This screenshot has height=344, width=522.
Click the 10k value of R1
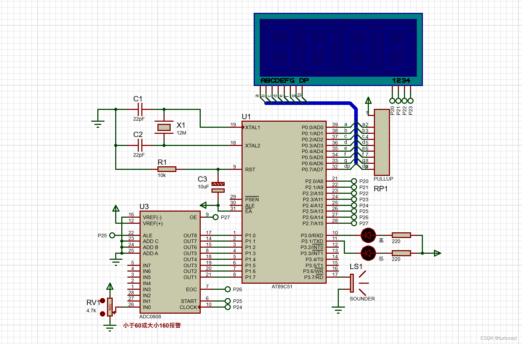click(162, 175)
